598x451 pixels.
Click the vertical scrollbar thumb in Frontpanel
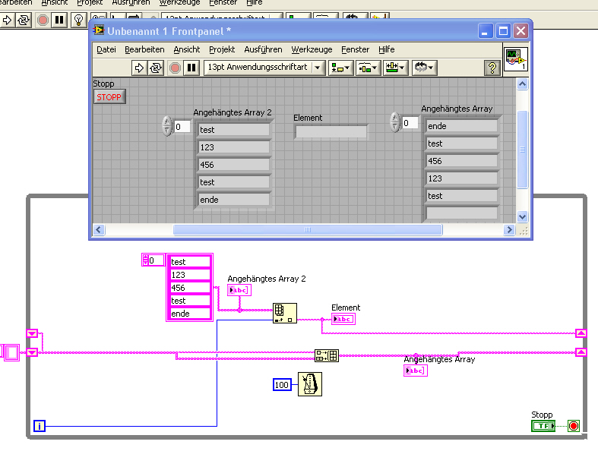(522, 150)
